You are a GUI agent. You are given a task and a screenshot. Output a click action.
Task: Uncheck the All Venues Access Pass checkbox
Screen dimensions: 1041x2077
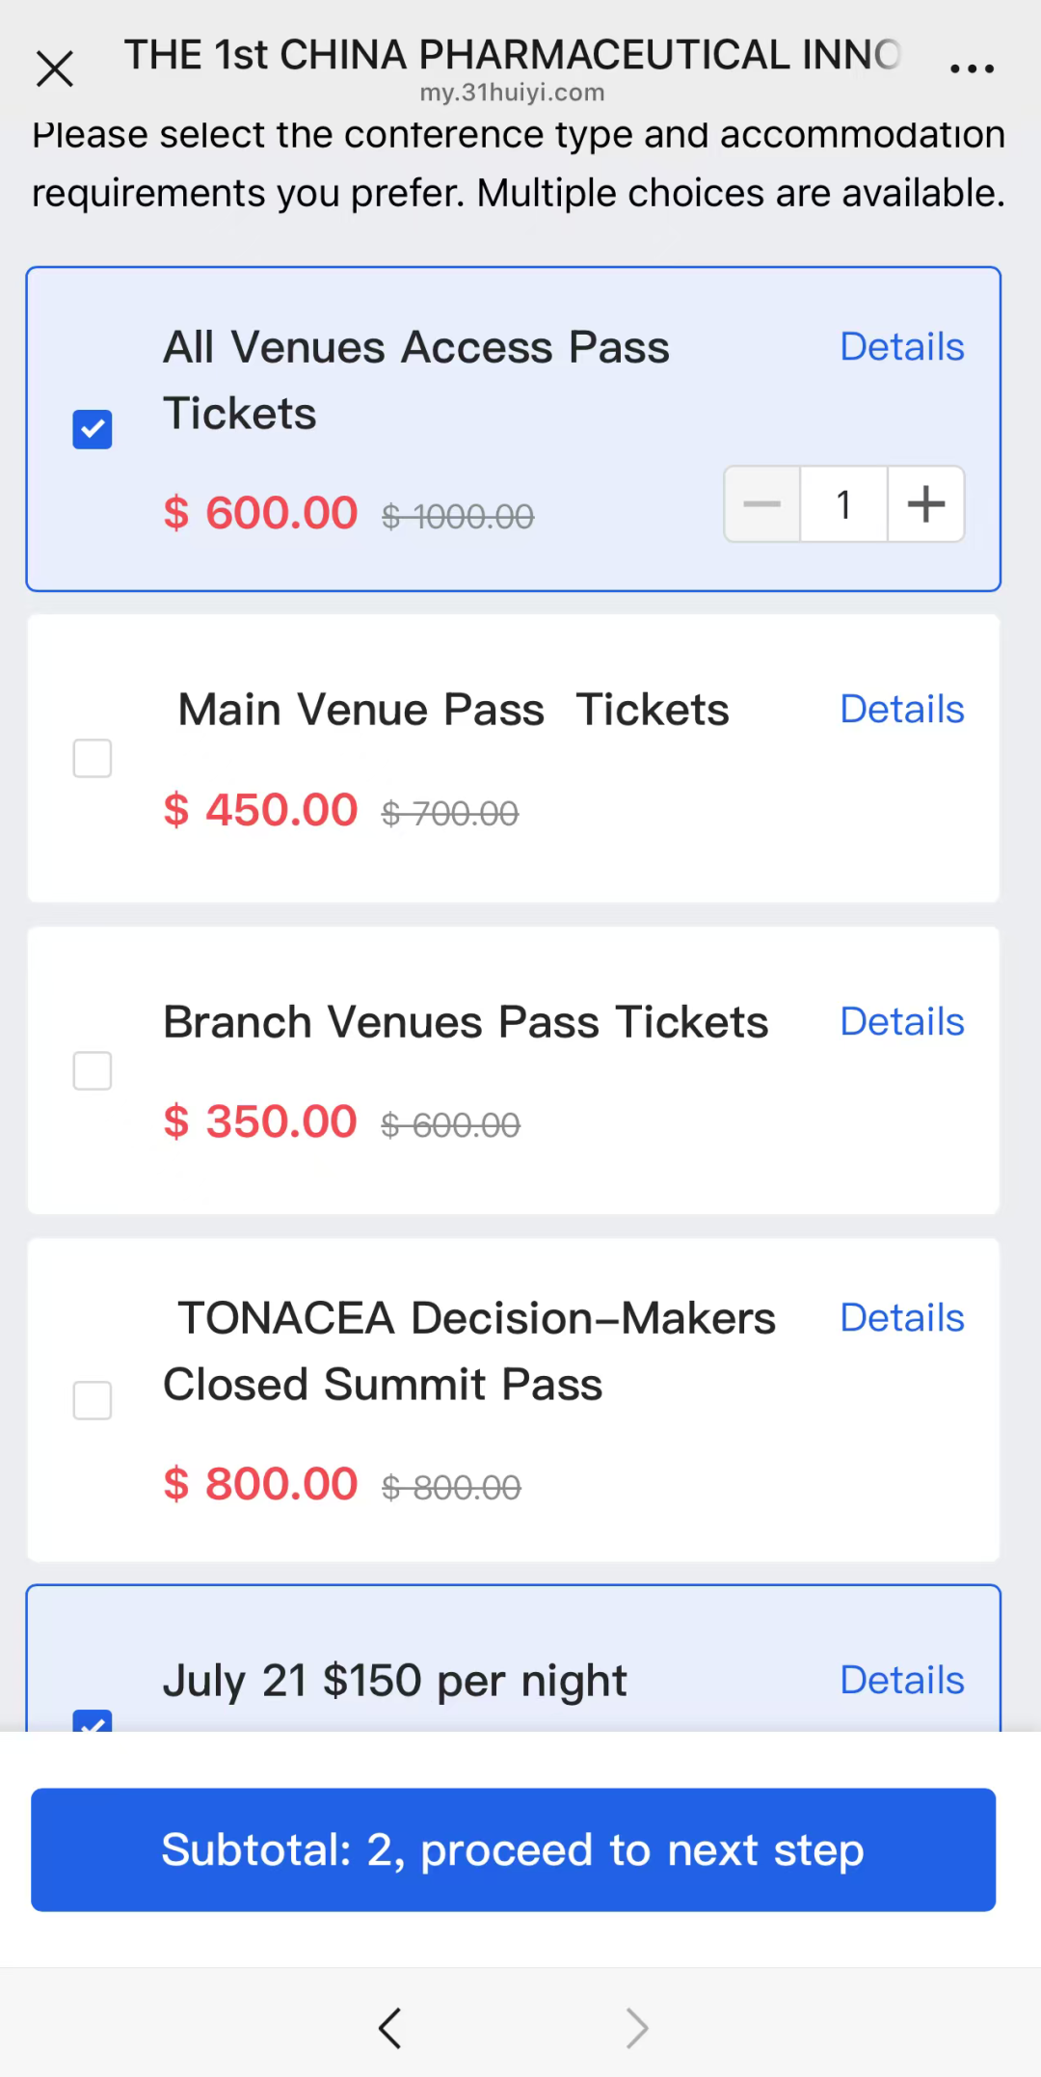(93, 429)
